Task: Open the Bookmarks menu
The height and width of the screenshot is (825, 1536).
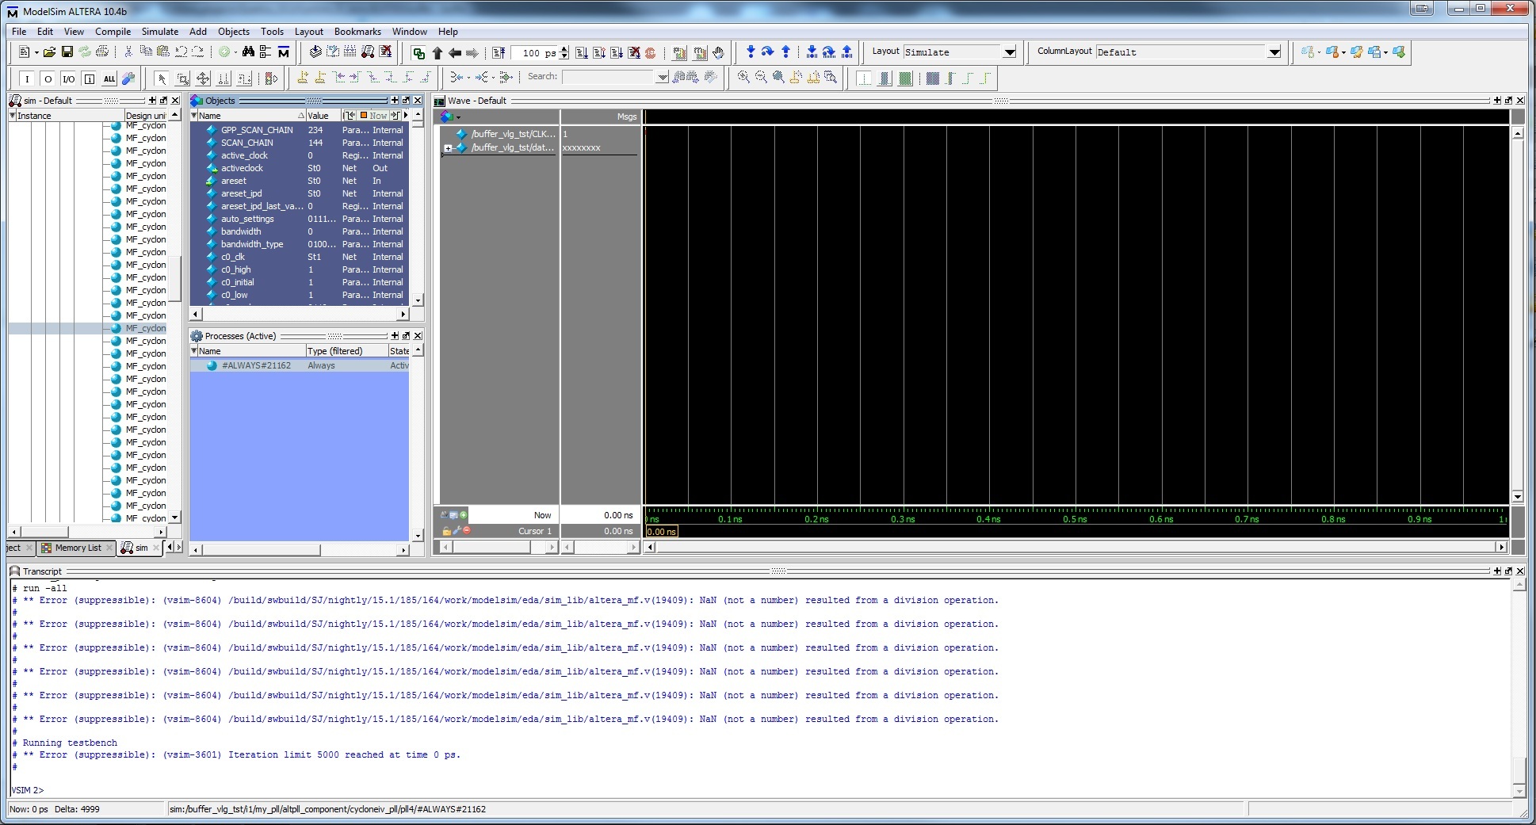Action: click(357, 32)
